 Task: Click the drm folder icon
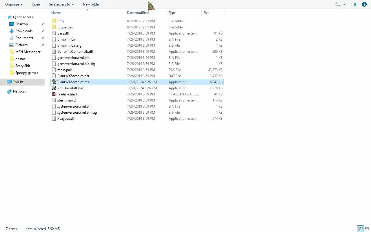click(54, 21)
